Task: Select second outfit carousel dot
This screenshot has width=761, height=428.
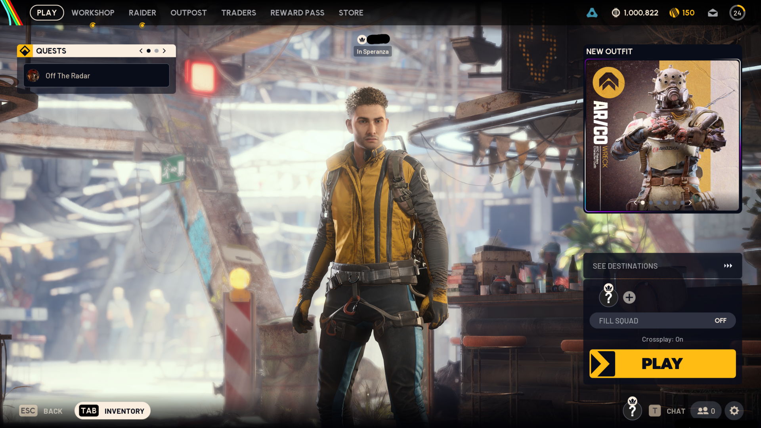Action: [651, 202]
